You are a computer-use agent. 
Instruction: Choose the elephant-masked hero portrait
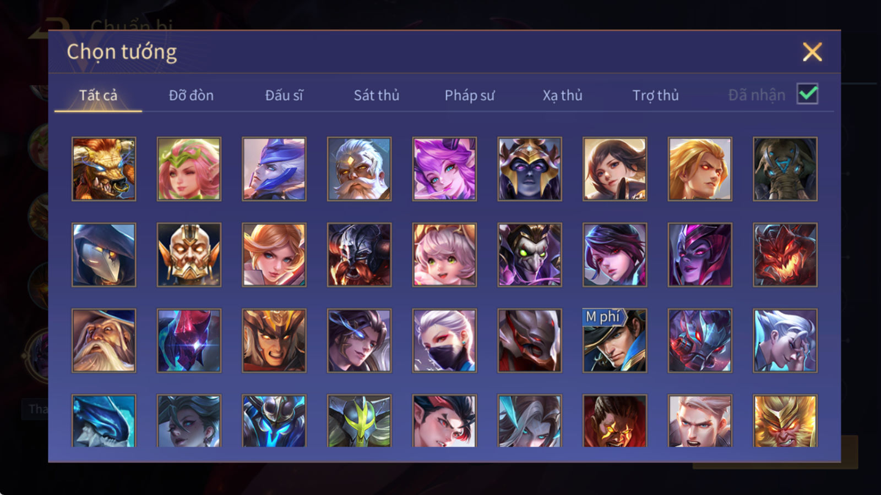click(x=785, y=169)
